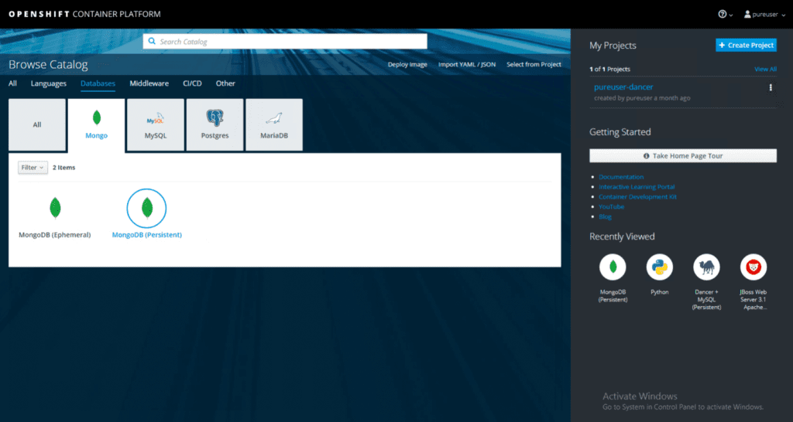This screenshot has height=422, width=793.
Task: Click the Deploy Image link
Action: tap(407, 65)
